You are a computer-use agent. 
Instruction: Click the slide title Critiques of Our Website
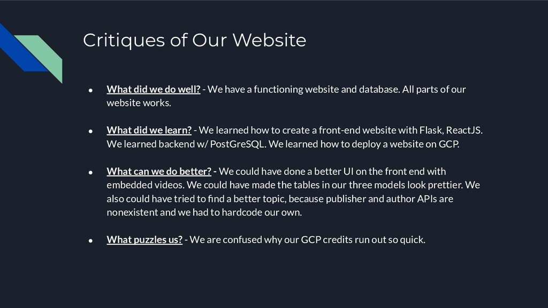tap(194, 40)
